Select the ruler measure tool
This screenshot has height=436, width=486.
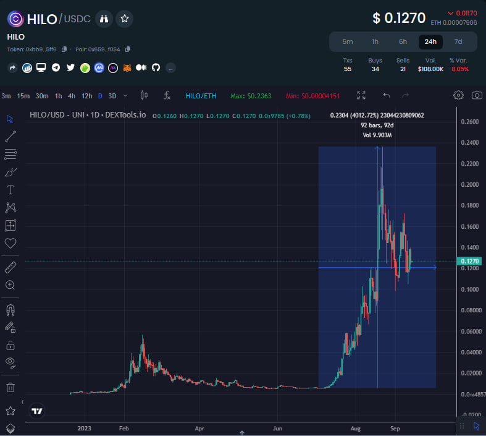point(10,268)
